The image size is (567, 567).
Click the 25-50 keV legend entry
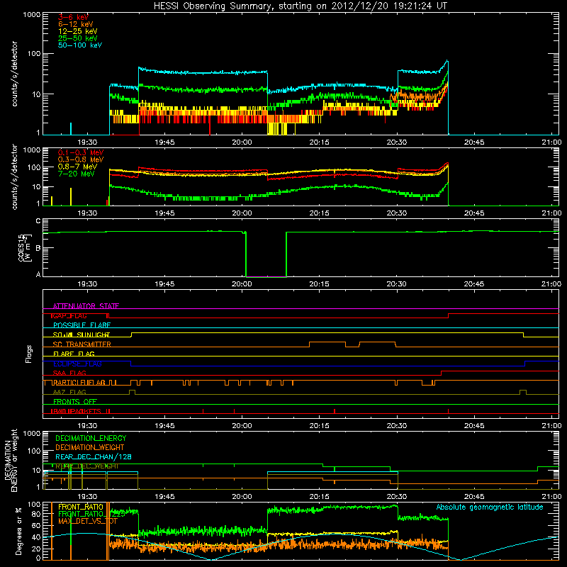[78, 38]
